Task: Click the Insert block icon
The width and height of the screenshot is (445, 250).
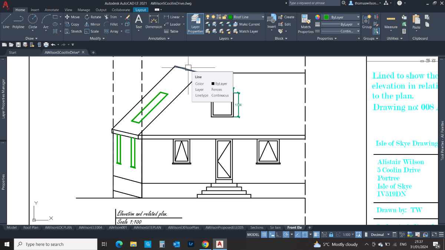Action: coord(272,21)
